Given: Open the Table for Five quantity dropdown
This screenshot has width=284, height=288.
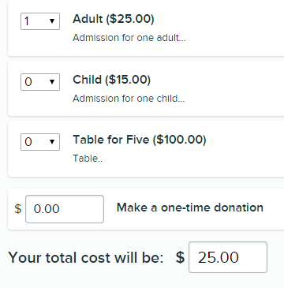Looking at the screenshot, I should [x=40, y=142].
